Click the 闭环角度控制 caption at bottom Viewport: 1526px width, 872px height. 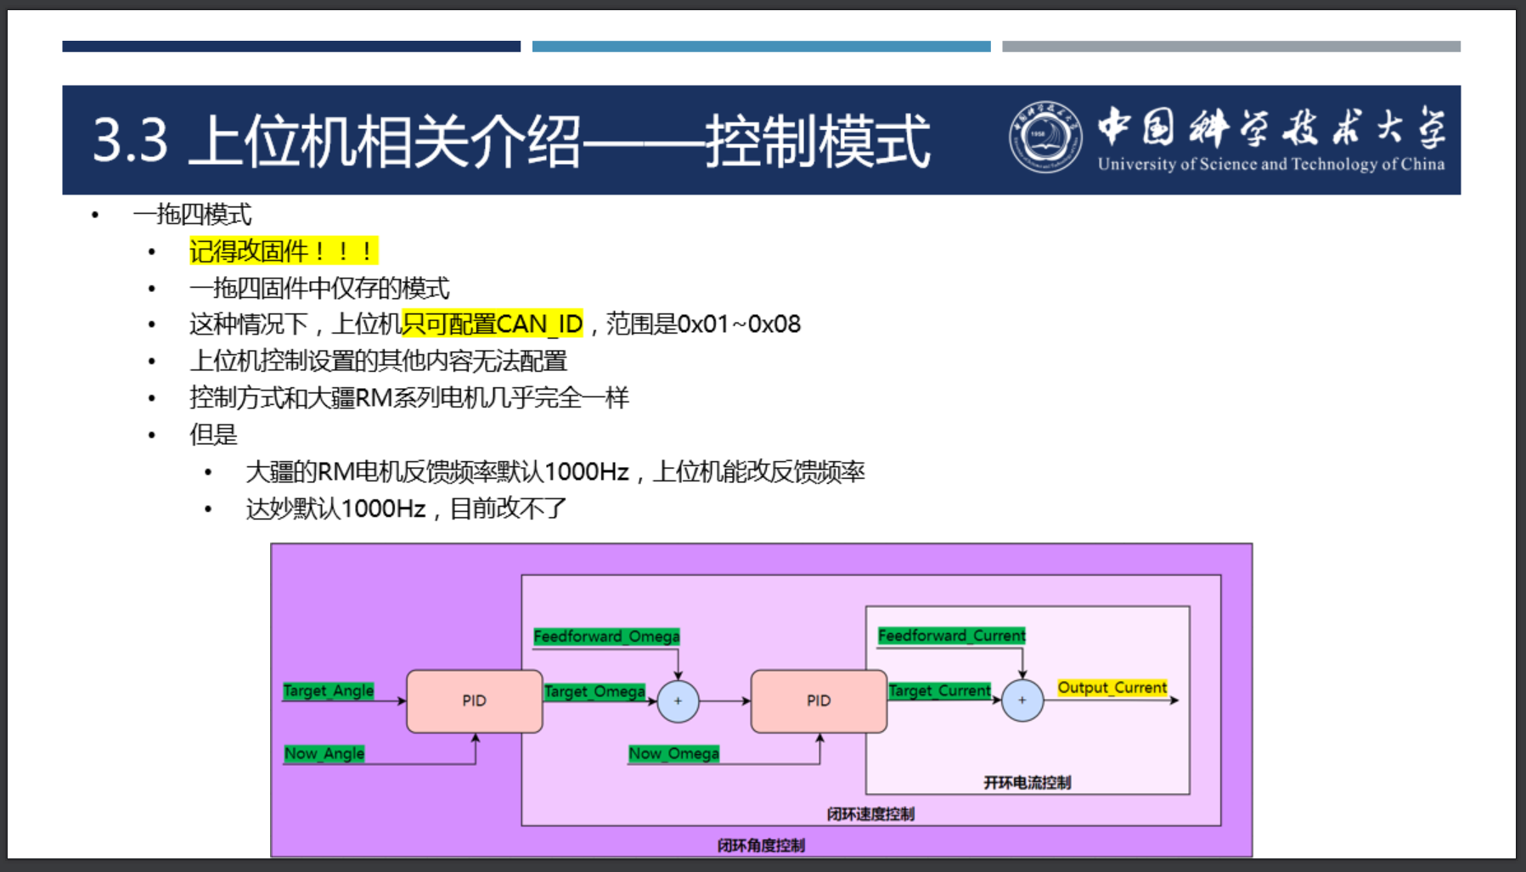(761, 846)
